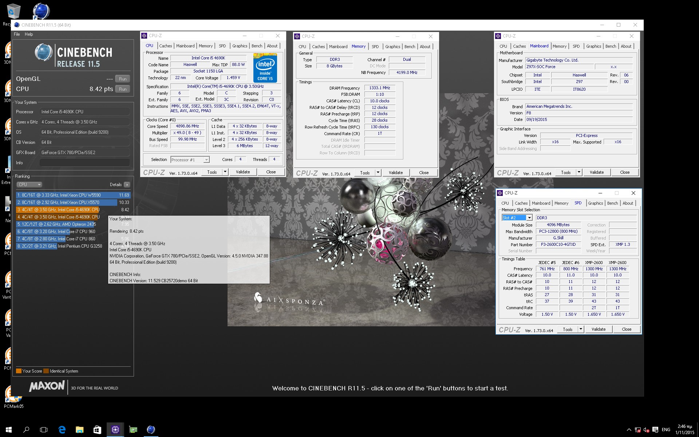Select ranking entry Pentium G3258

click(62, 246)
